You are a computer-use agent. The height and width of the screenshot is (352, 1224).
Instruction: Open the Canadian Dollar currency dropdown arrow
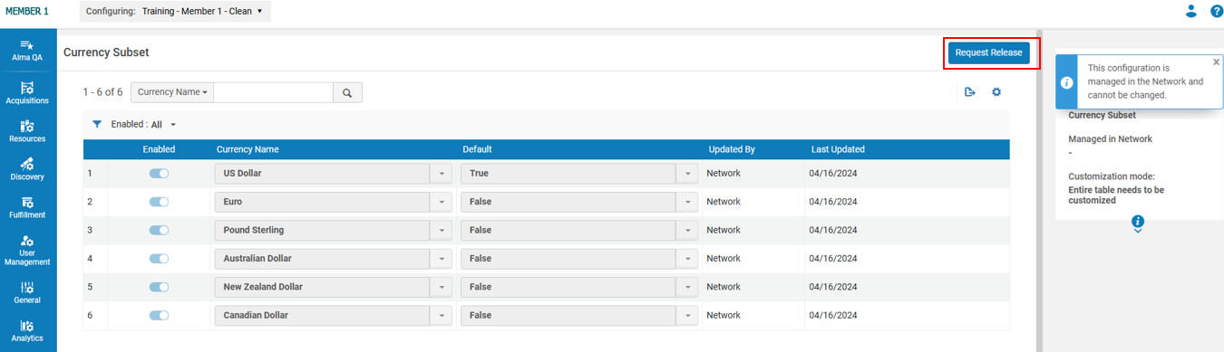pos(441,316)
